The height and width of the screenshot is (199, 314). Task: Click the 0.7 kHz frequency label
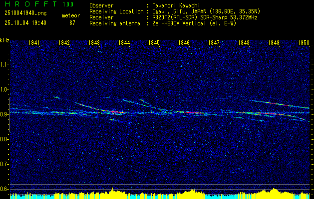coord(4,164)
